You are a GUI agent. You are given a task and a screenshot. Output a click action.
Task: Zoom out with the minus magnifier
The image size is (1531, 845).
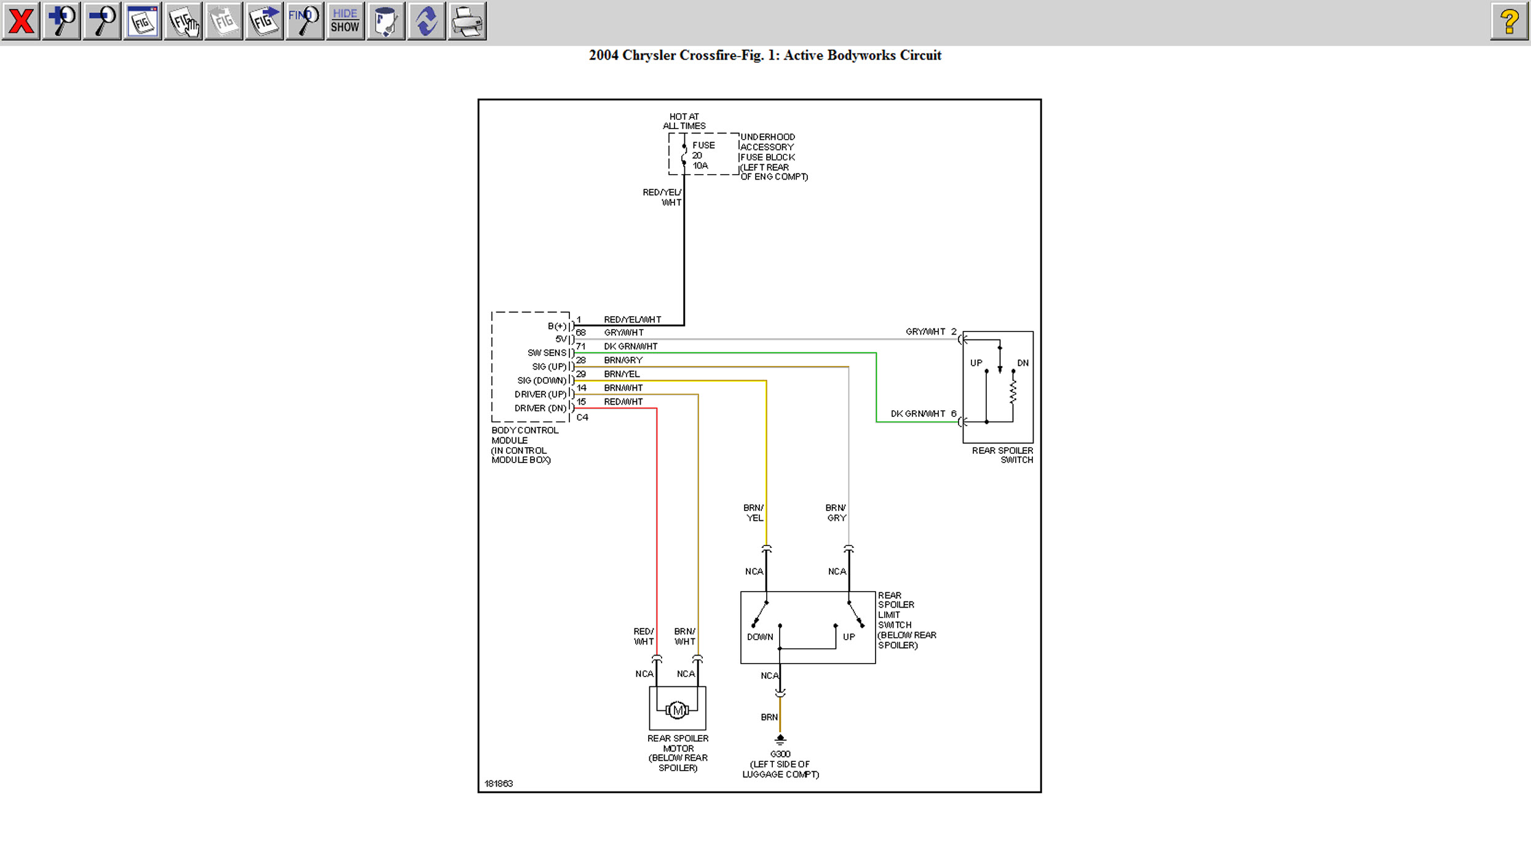[102, 22]
